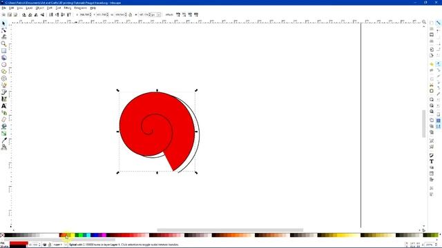Pick the magenta palette swatch

[104, 235]
